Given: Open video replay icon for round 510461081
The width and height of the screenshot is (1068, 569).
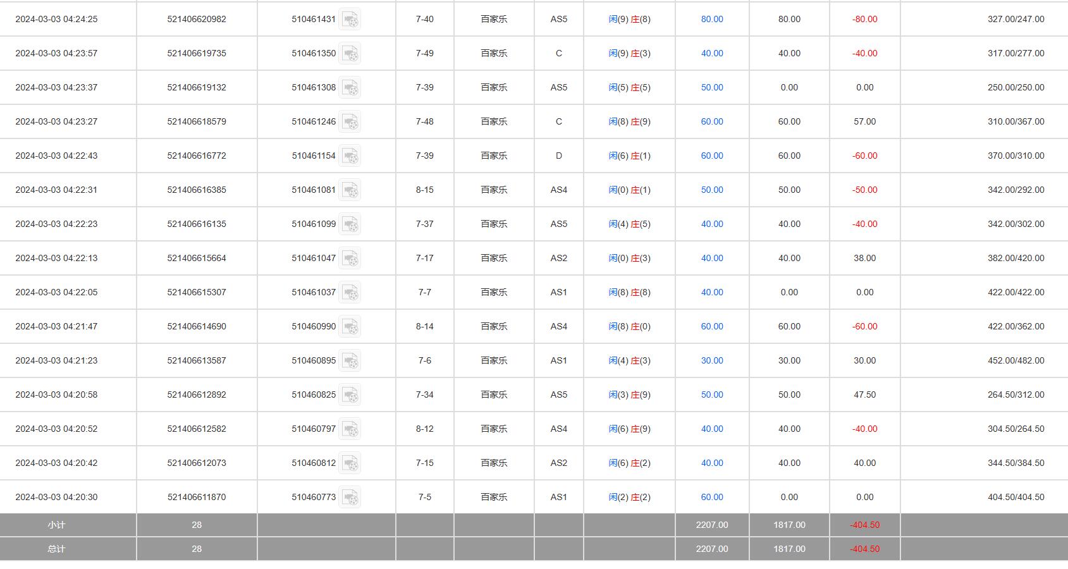Looking at the screenshot, I should click(x=350, y=190).
